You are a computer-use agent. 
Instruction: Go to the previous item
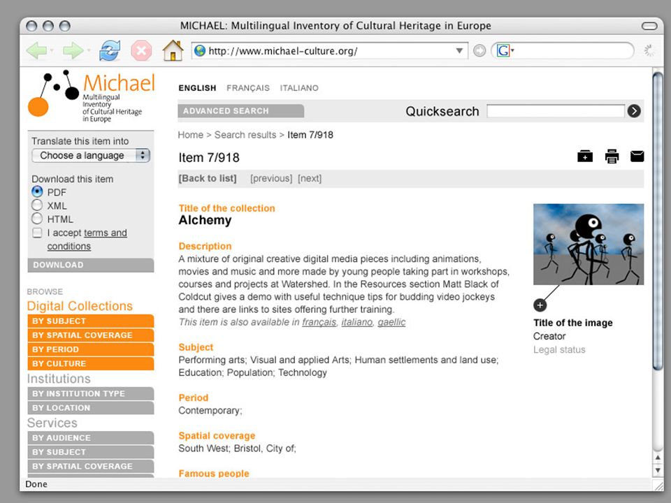(271, 178)
